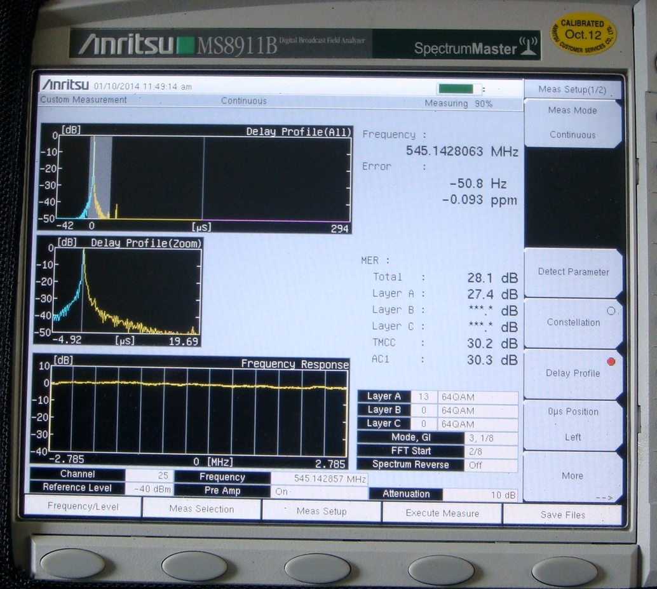
Task: Click the Layer C segment count 0
Action: 424,424
